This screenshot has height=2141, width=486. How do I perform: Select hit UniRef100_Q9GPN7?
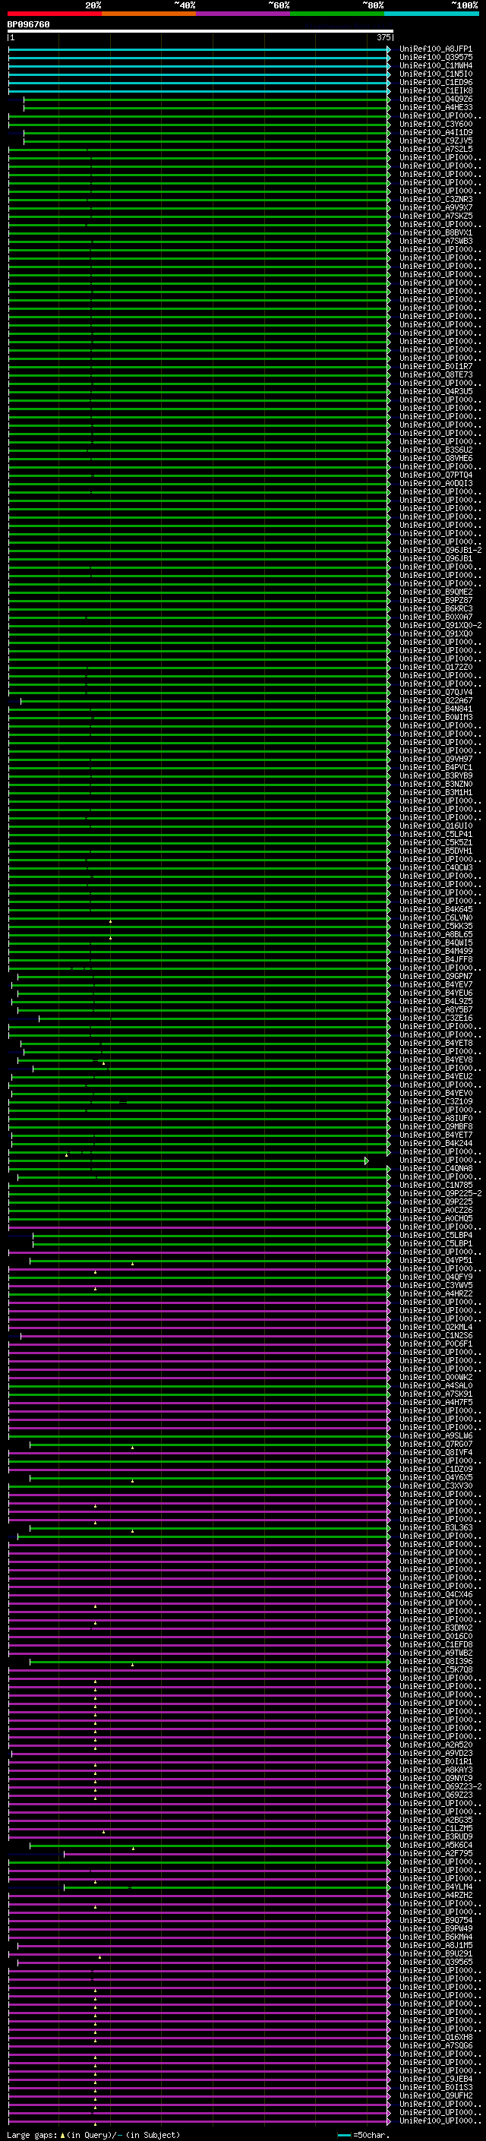436,976
